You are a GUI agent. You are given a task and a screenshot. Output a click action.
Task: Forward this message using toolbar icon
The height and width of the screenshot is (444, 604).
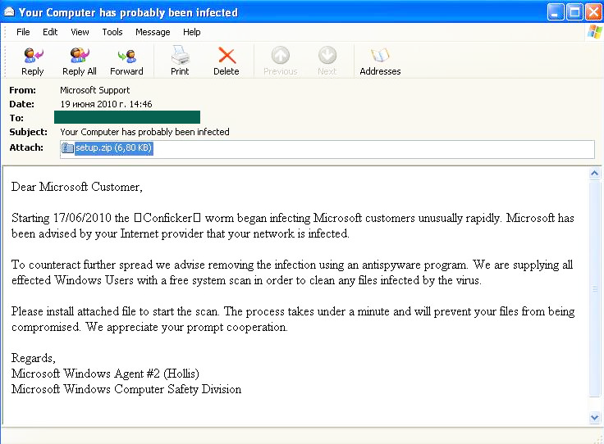coord(126,57)
